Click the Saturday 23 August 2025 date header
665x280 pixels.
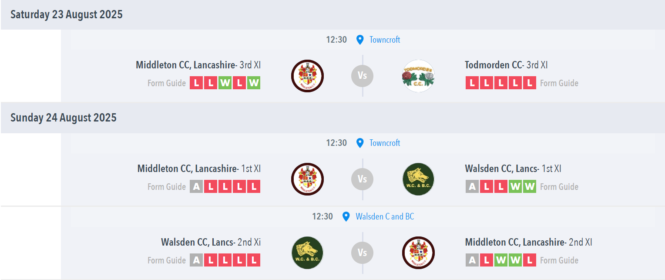pos(67,14)
